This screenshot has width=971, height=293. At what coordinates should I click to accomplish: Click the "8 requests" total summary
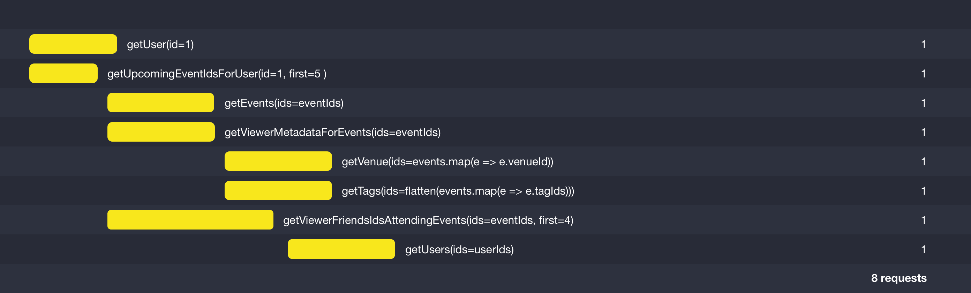898,278
